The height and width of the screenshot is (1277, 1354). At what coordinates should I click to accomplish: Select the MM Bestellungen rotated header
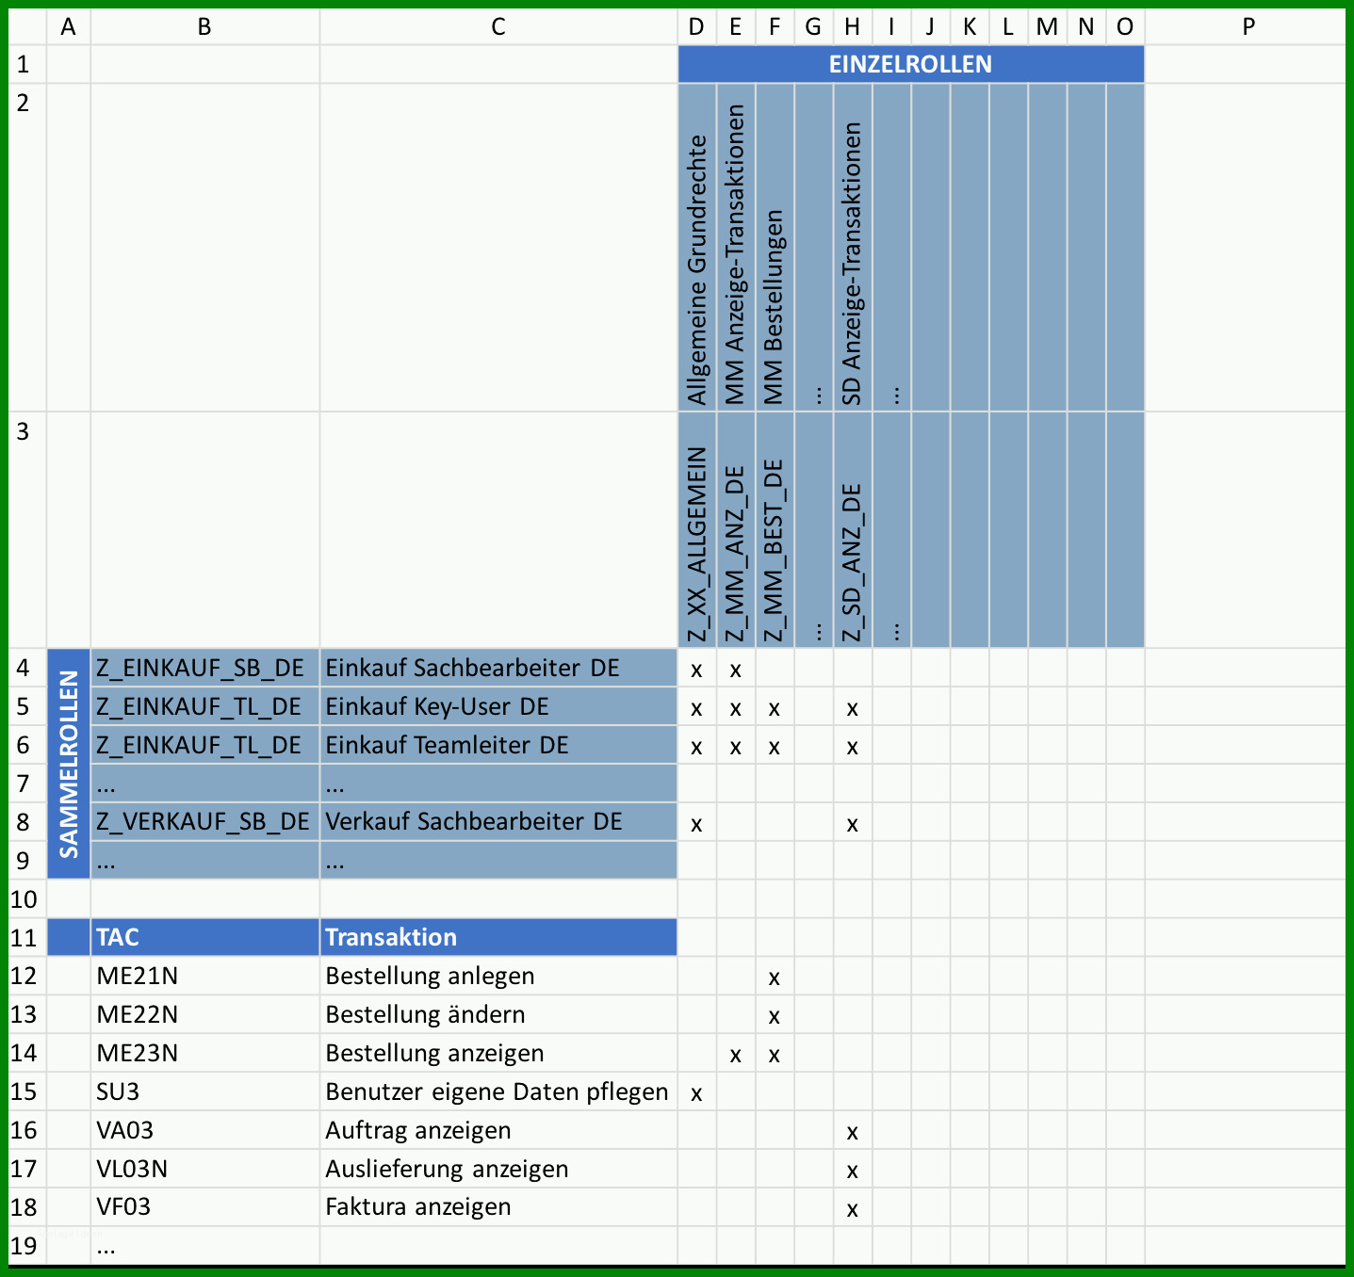click(775, 248)
